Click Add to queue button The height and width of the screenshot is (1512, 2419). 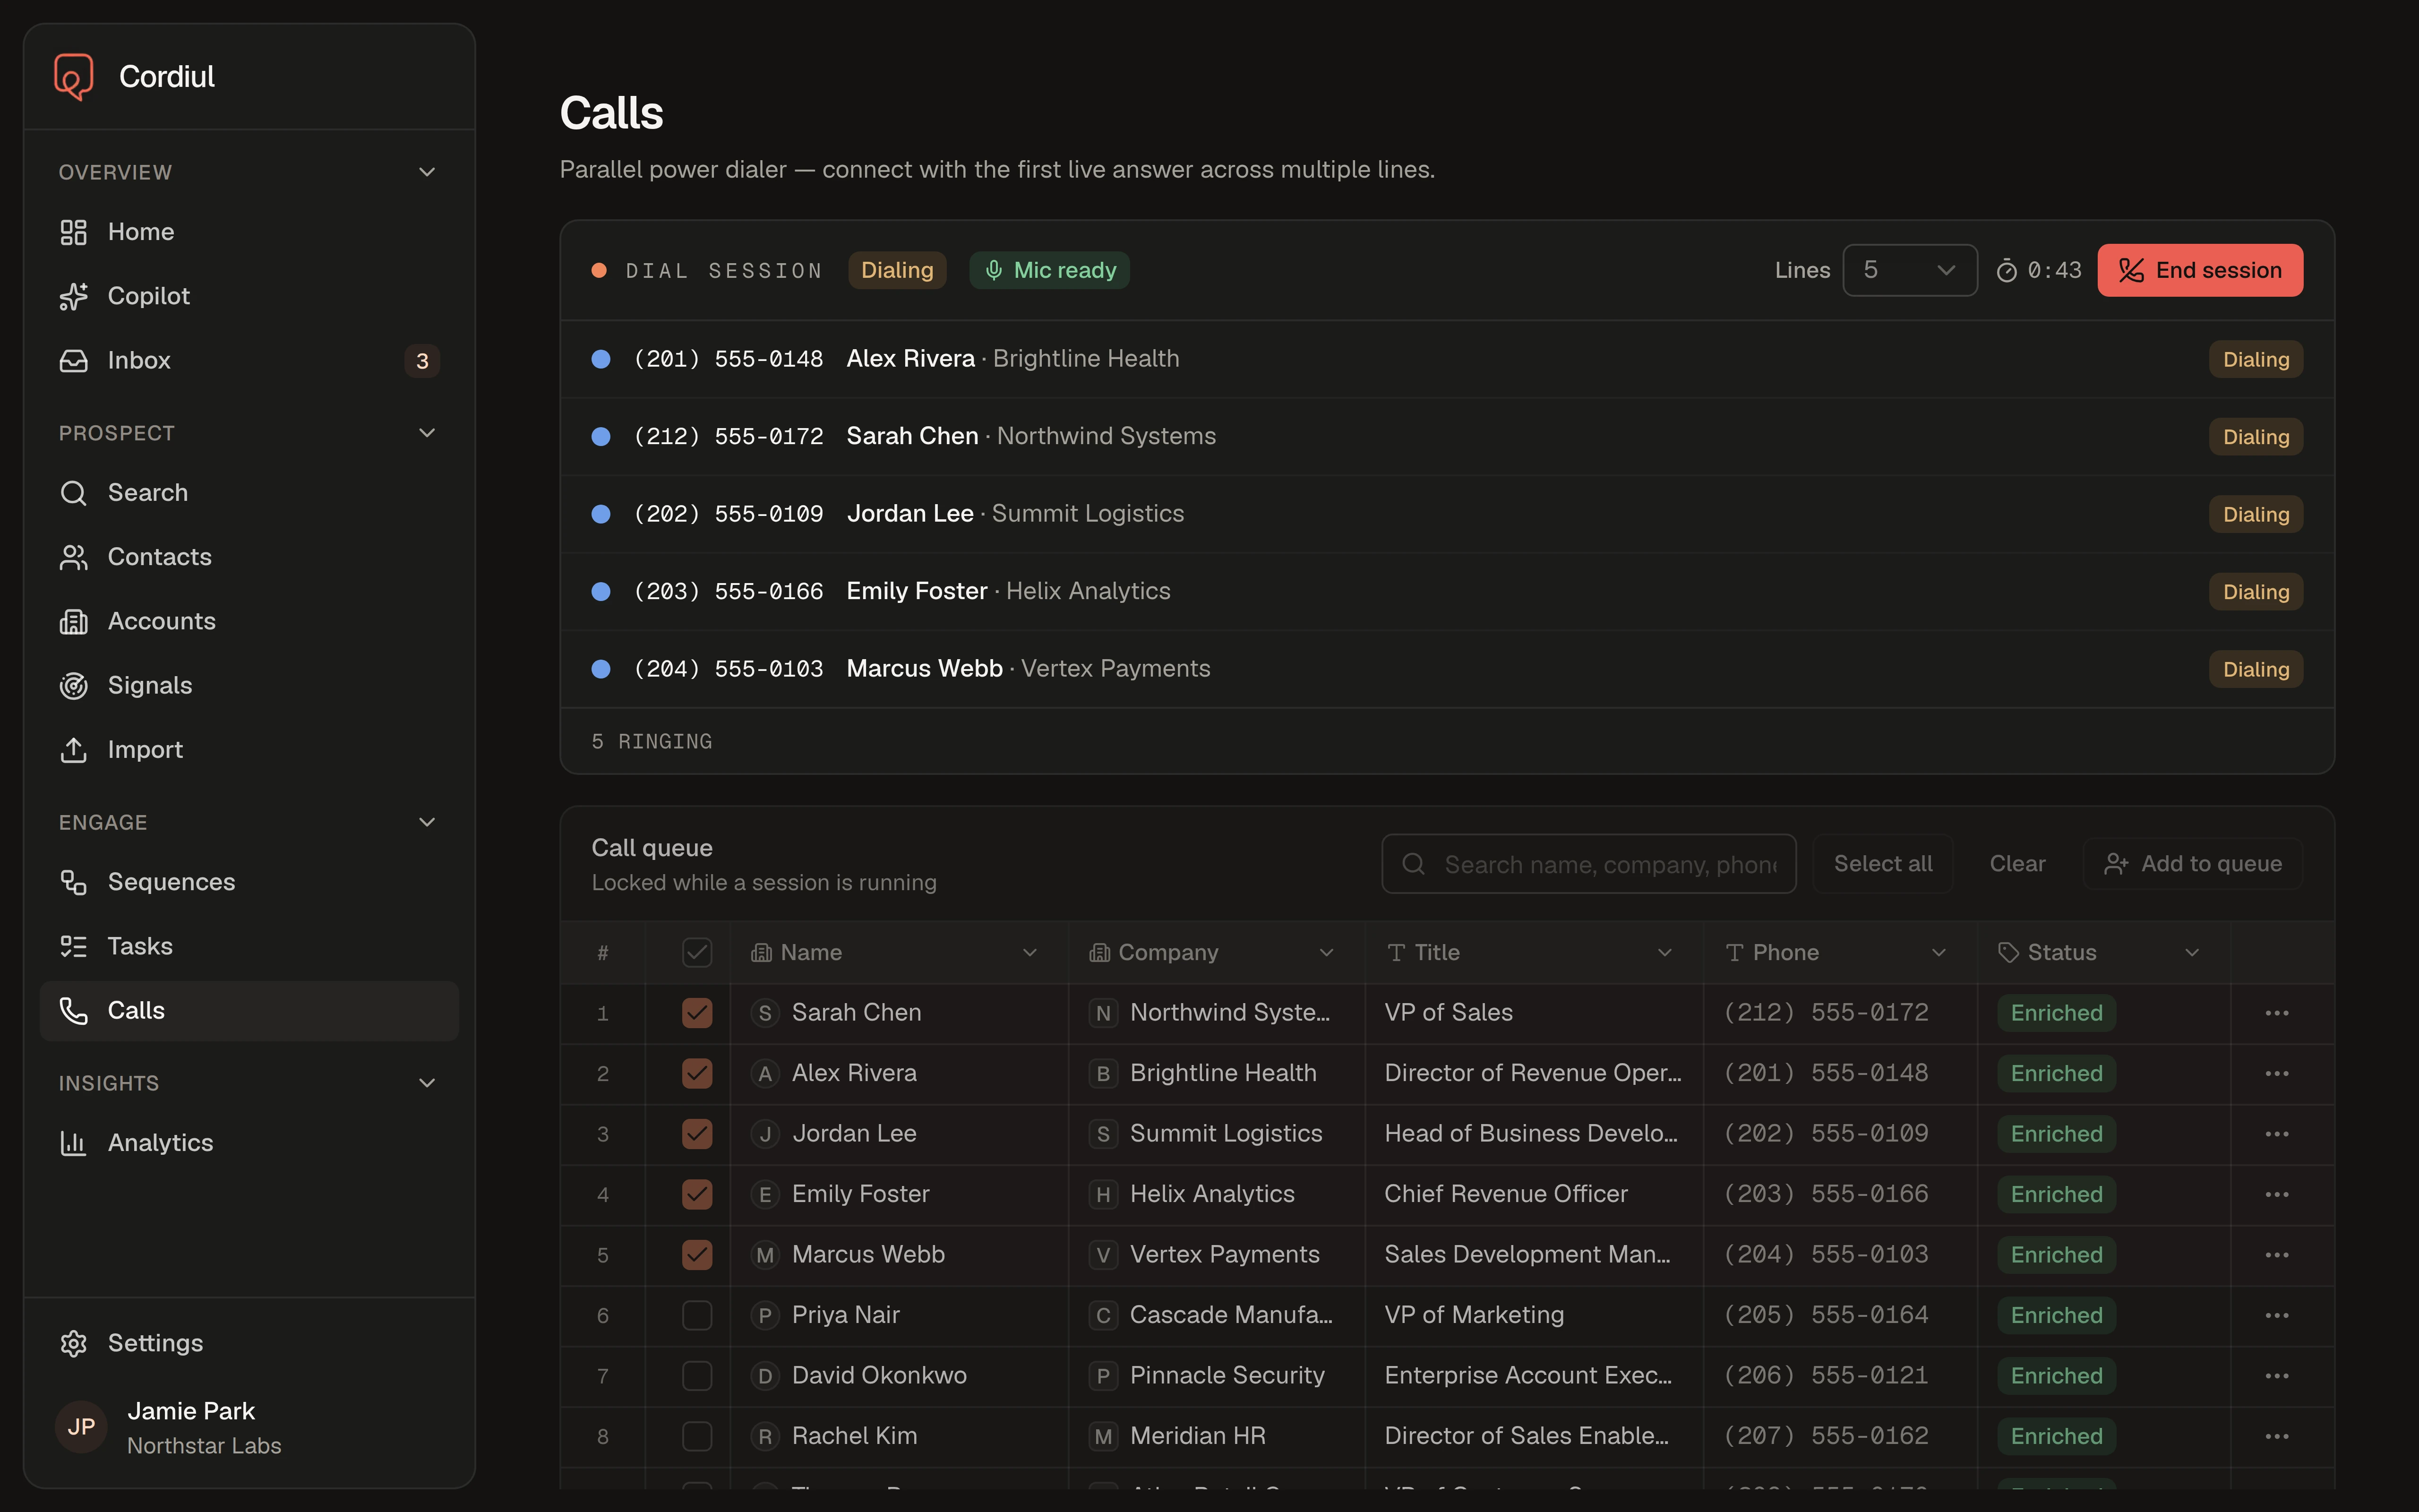(2193, 864)
